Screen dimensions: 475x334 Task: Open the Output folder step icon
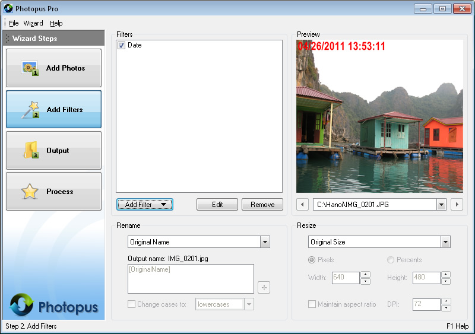pos(31,151)
